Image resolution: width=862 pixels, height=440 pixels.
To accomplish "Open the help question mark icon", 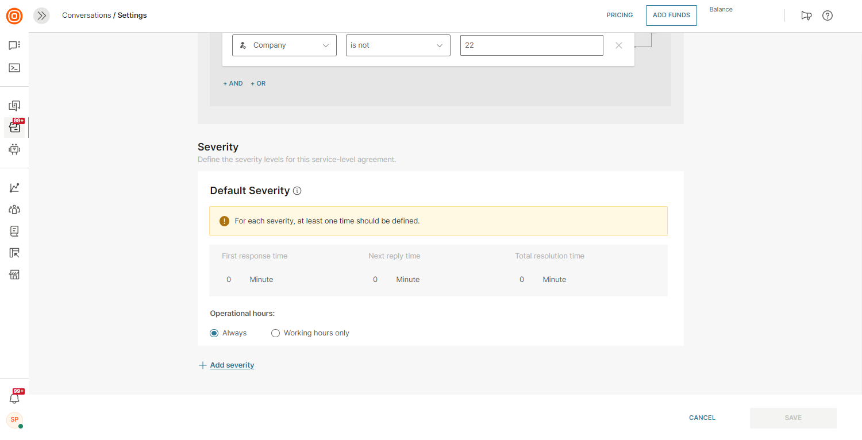I will [x=828, y=16].
